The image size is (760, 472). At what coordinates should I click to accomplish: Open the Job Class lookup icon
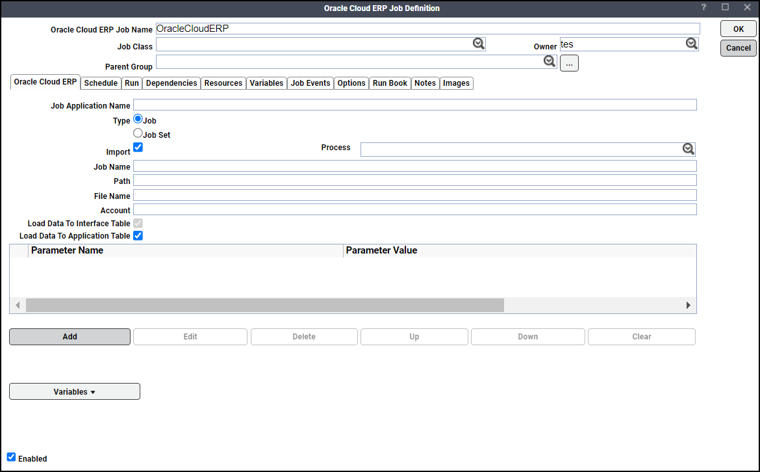[x=478, y=44]
